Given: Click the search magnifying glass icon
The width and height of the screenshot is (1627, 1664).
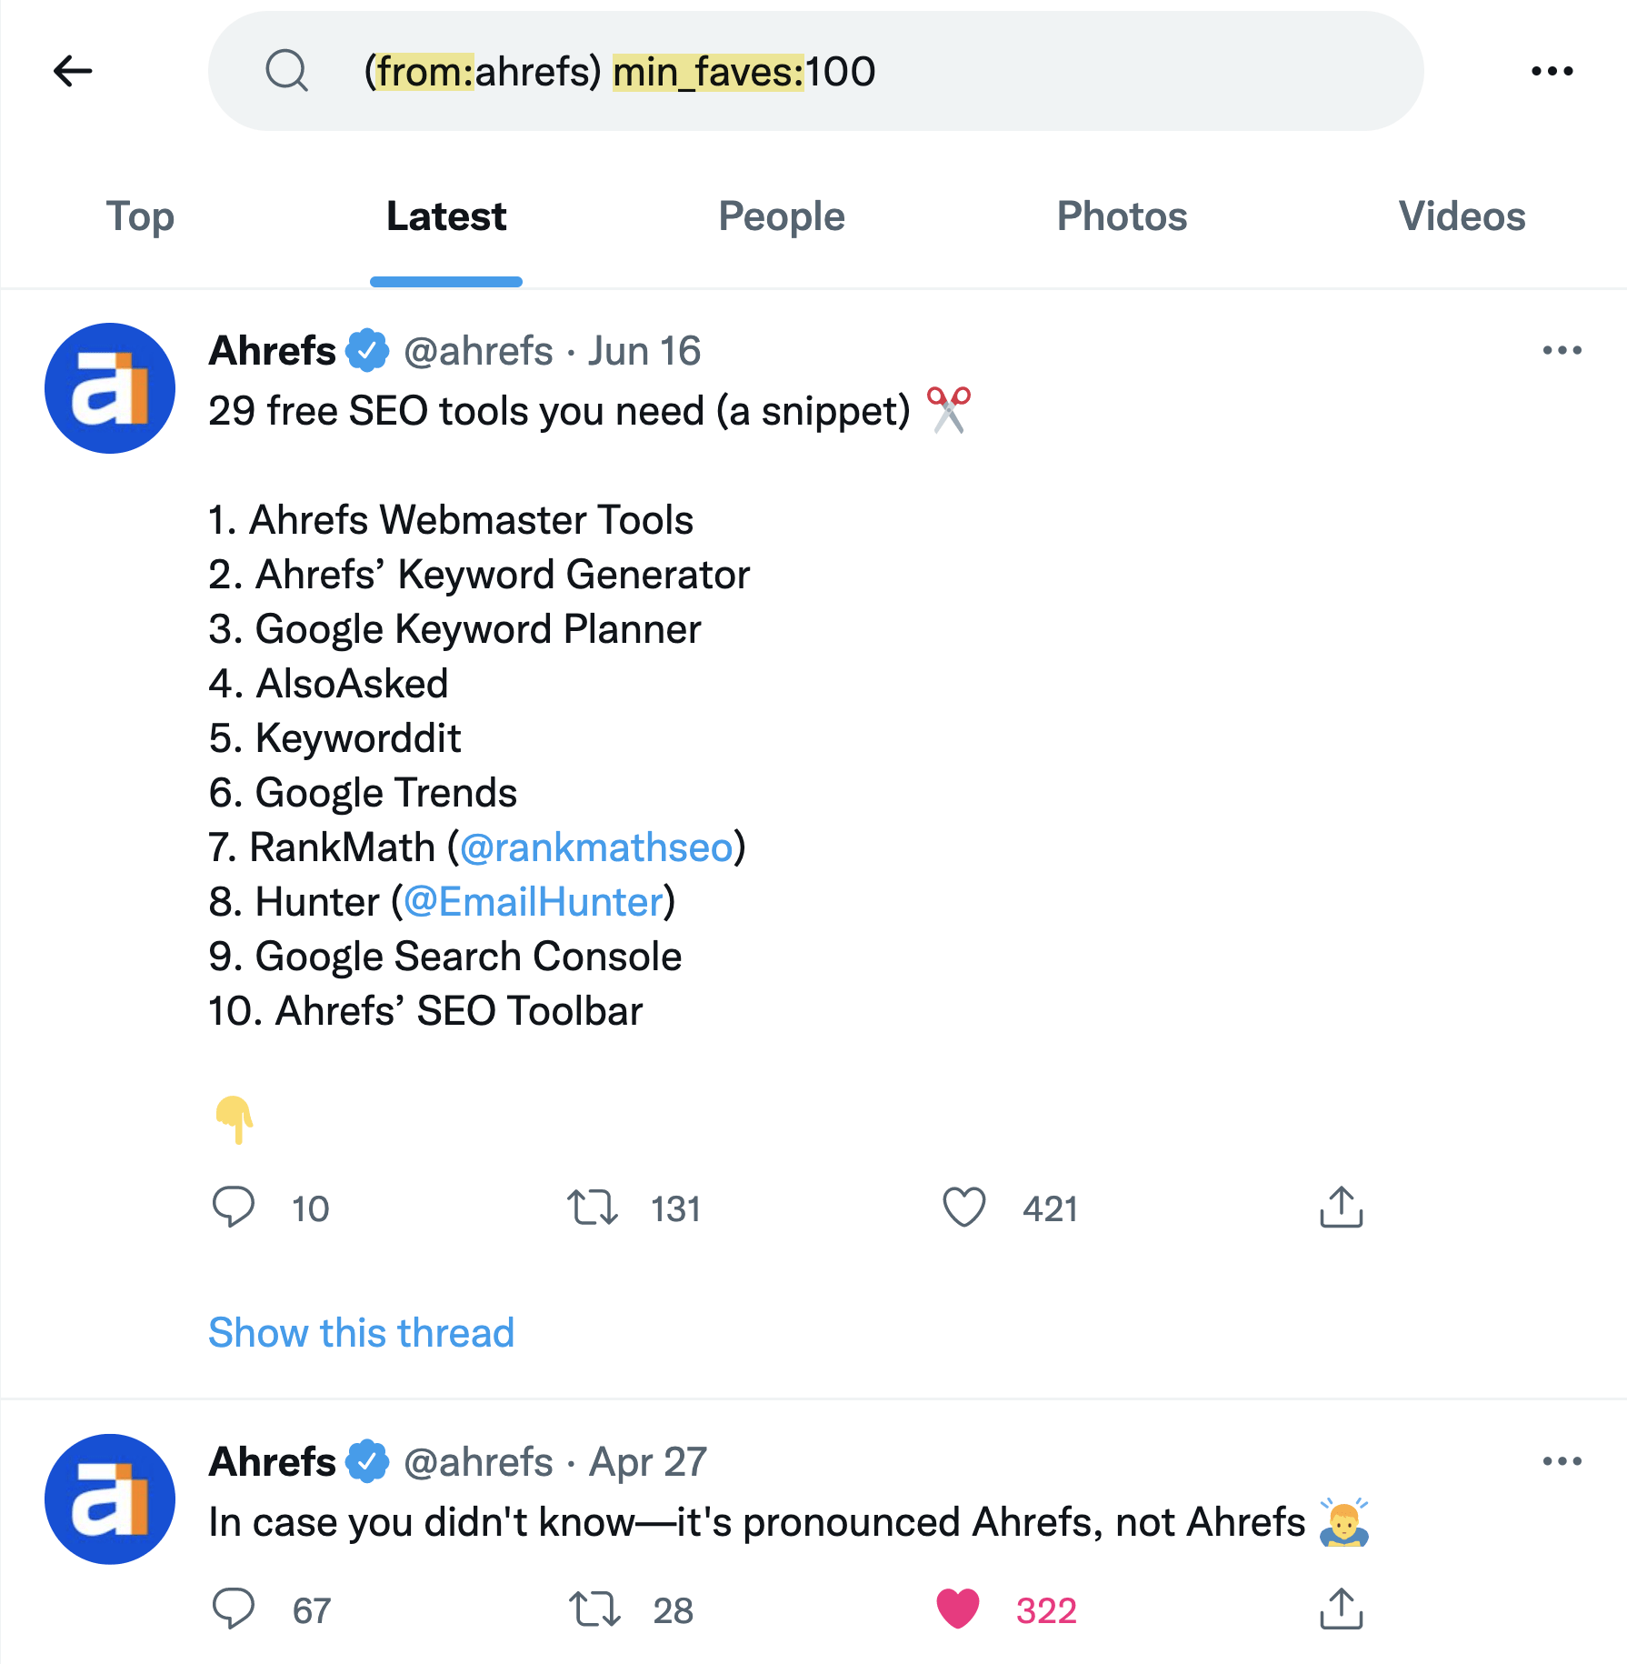Looking at the screenshot, I should 286,71.
